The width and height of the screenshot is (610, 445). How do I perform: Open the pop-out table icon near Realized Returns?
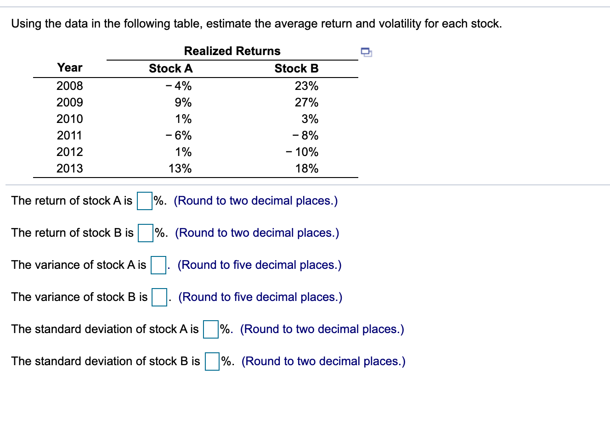tap(366, 52)
